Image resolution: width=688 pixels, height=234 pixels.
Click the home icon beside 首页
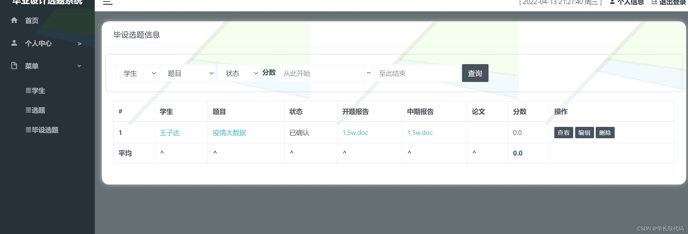(14, 20)
